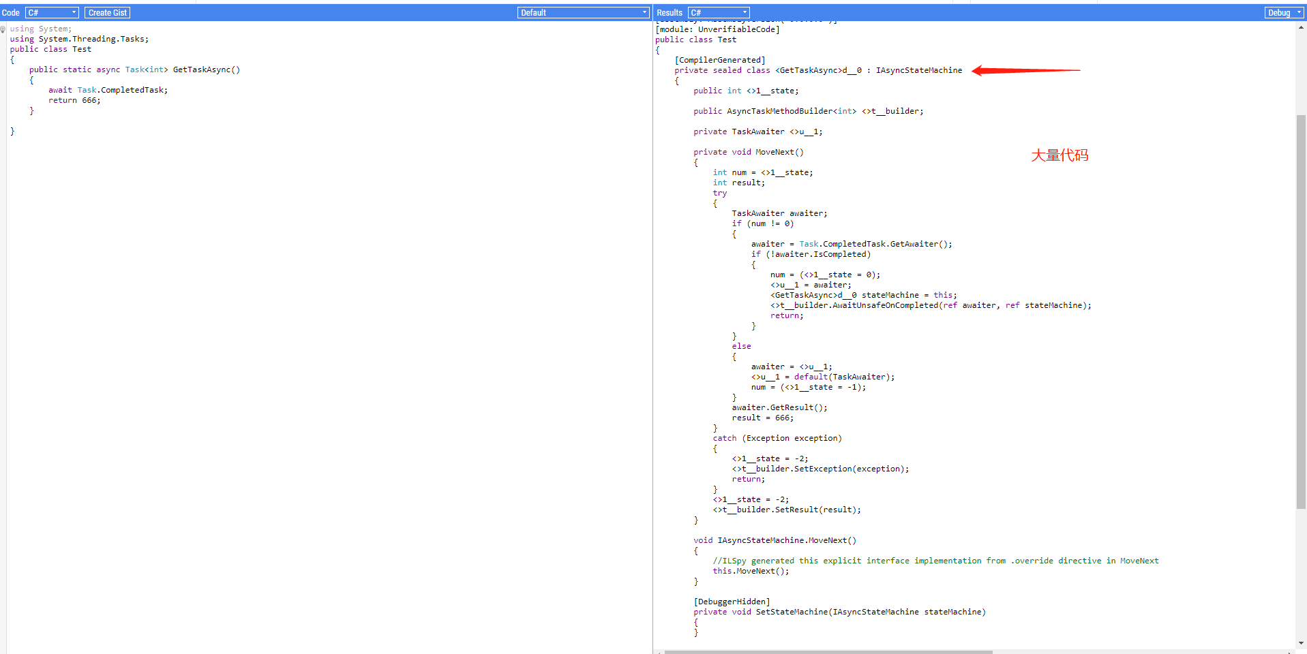The width and height of the screenshot is (1307, 654).
Task: Open the Code language C# dropdown
Action: click(52, 12)
